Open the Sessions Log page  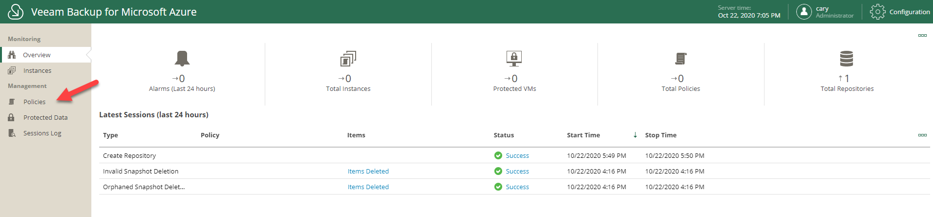click(42, 133)
